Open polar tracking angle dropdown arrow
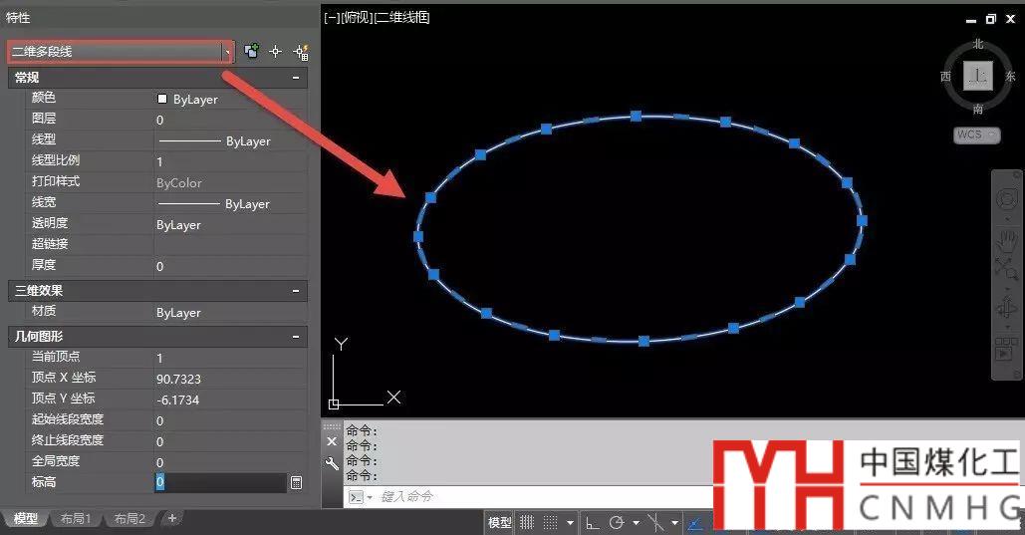The width and height of the screenshot is (1025, 535). click(636, 523)
